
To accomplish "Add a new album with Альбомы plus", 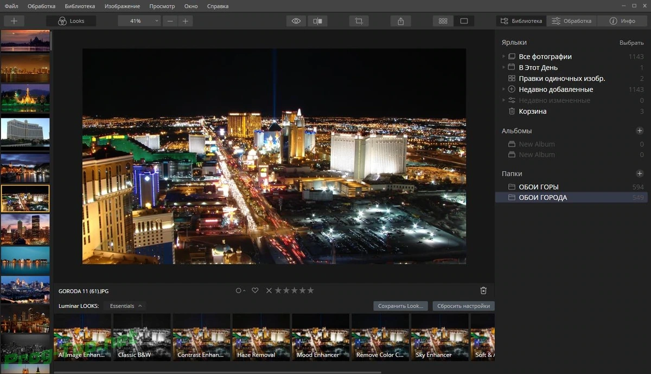I will [640, 131].
